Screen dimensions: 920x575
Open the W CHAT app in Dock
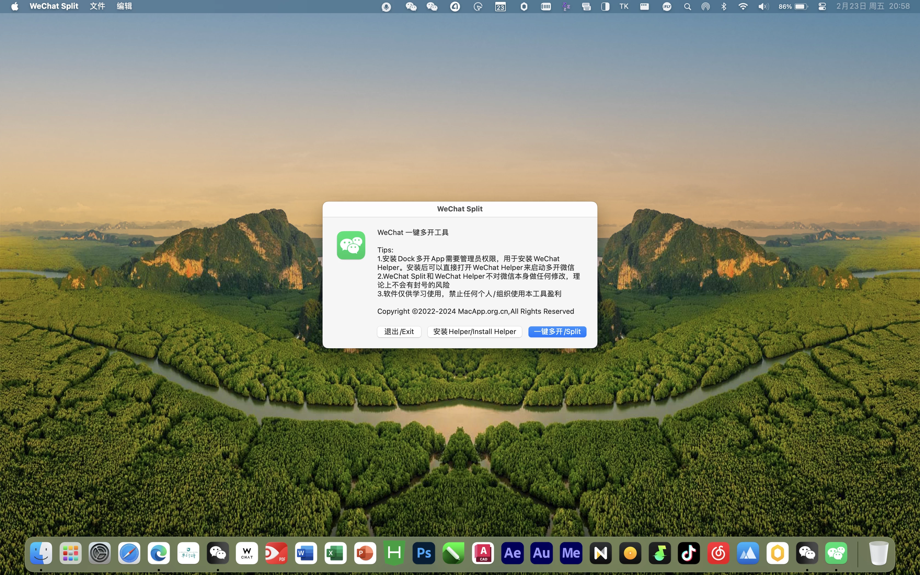[x=247, y=553]
